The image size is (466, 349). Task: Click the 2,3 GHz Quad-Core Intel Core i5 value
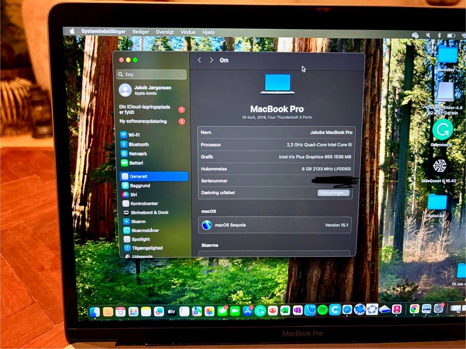click(x=319, y=145)
